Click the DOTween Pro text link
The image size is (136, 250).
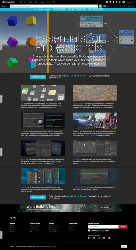coord(77,159)
